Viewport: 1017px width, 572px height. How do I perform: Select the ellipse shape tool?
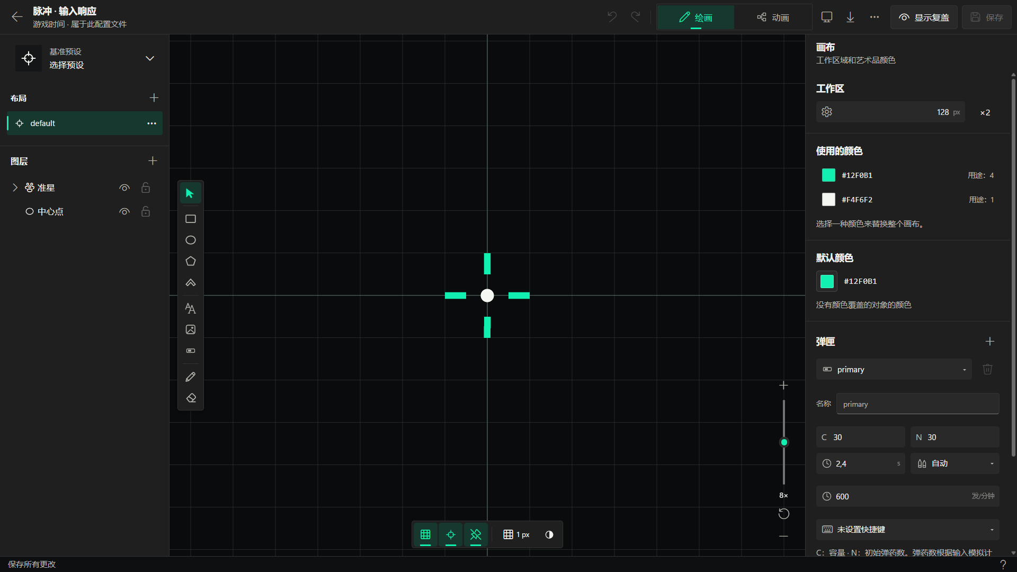coord(191,240)
